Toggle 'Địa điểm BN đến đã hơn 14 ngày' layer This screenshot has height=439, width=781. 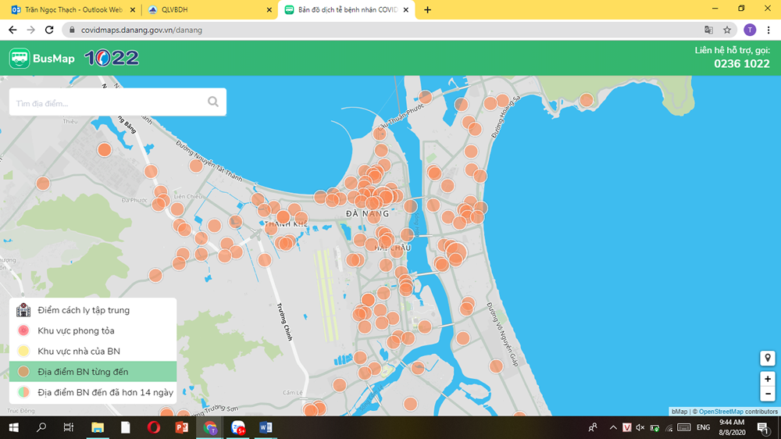coord(105,392)
